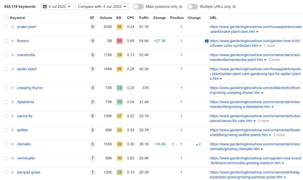Image resolution: width=303 pixels, height=180 pixels.
Task: Open the vermiculite-growing-medium.htm URL
Action: tap(255, 161)
